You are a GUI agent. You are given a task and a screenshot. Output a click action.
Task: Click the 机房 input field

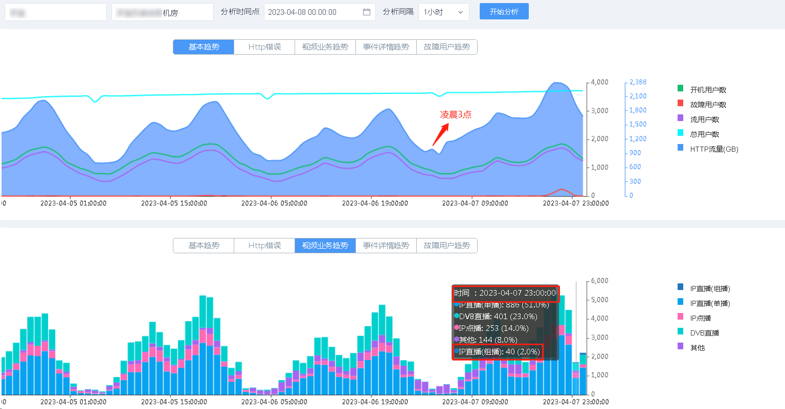(162, 11)
